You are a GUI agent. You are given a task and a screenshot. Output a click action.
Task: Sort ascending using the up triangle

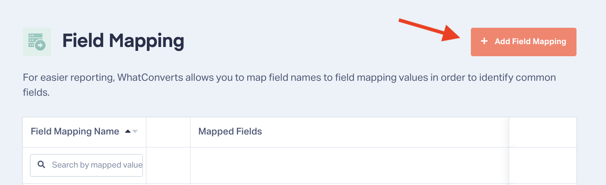tap(128, 131)
